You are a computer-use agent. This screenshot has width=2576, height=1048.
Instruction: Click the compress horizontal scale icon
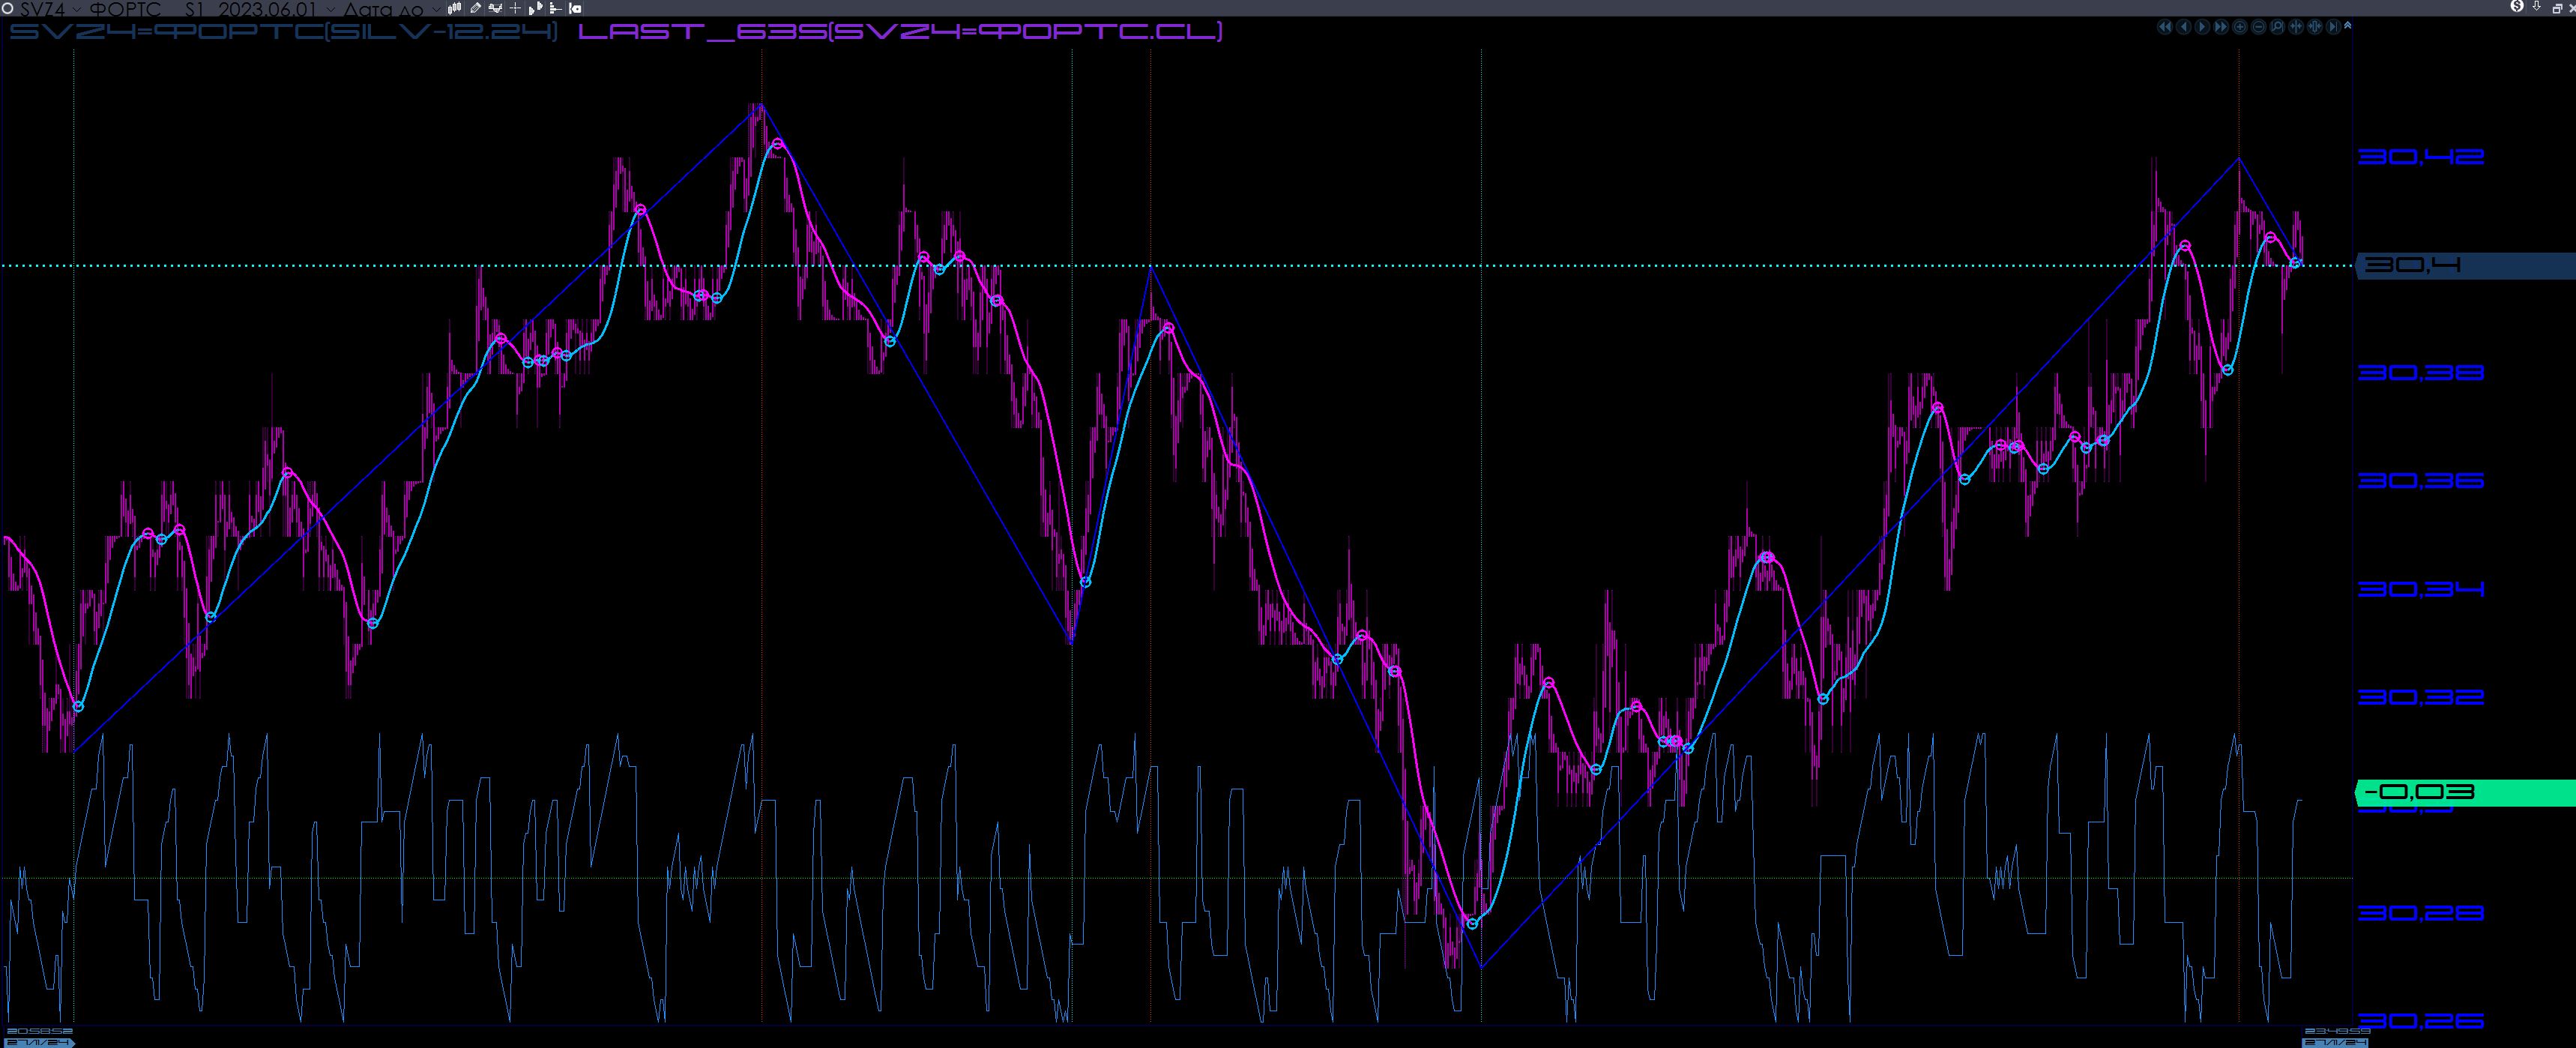[x=2297, y=27]
